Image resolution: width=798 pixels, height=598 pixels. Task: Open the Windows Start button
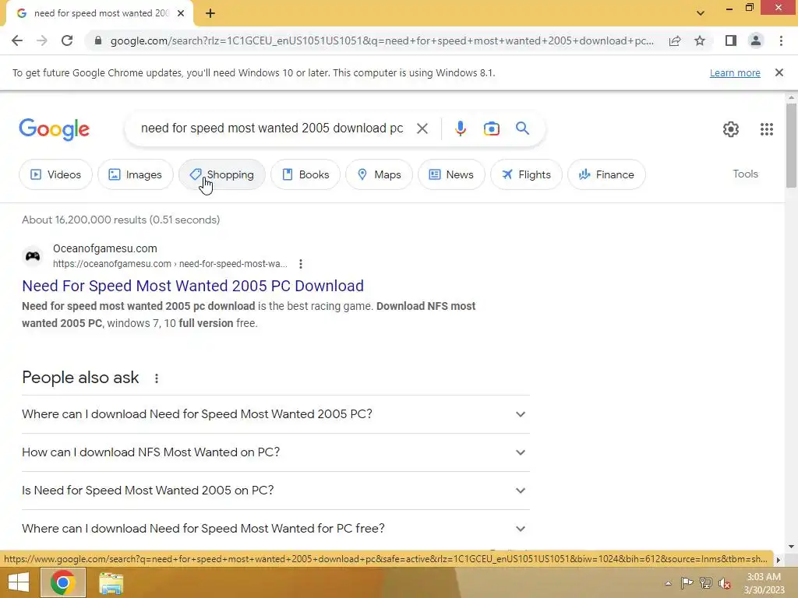tap(19, 582)
